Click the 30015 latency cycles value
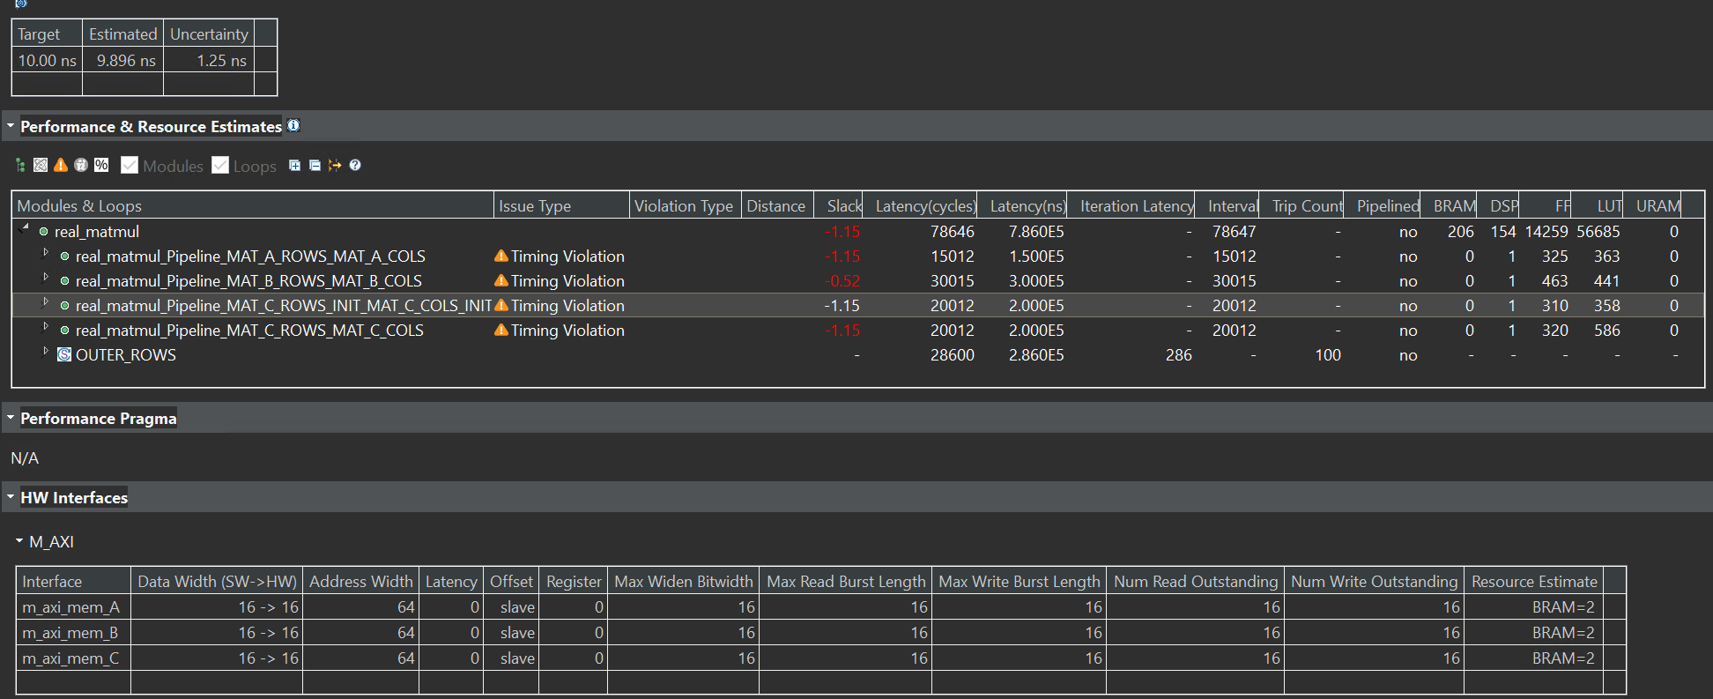This screenshot has width=1713, height=699. pyautogui.click(x=953, y=281)
